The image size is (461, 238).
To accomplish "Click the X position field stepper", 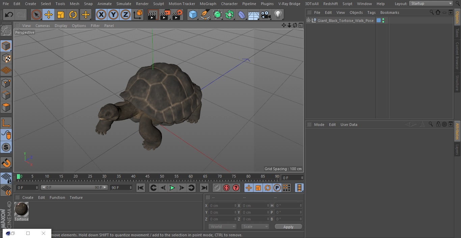I will click(235, 205).
